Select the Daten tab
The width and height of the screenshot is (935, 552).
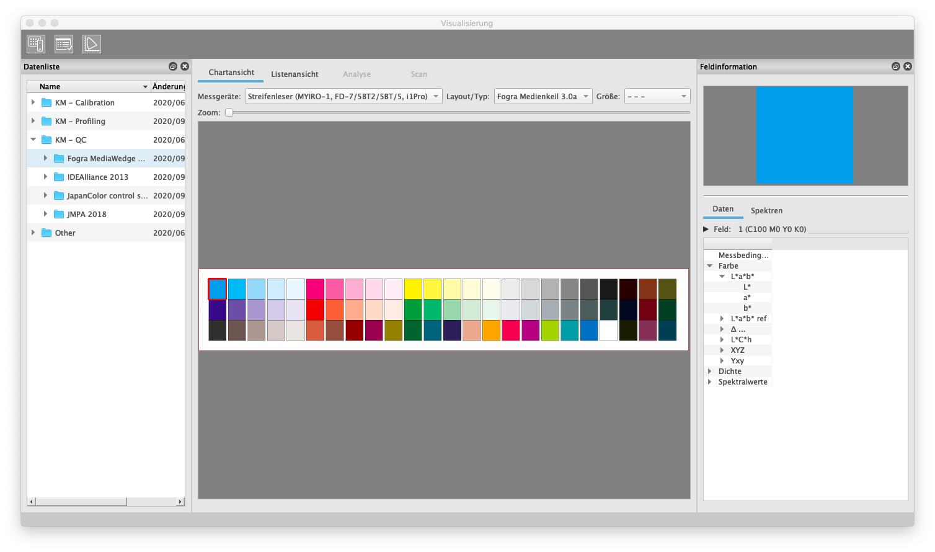(723, 209)
